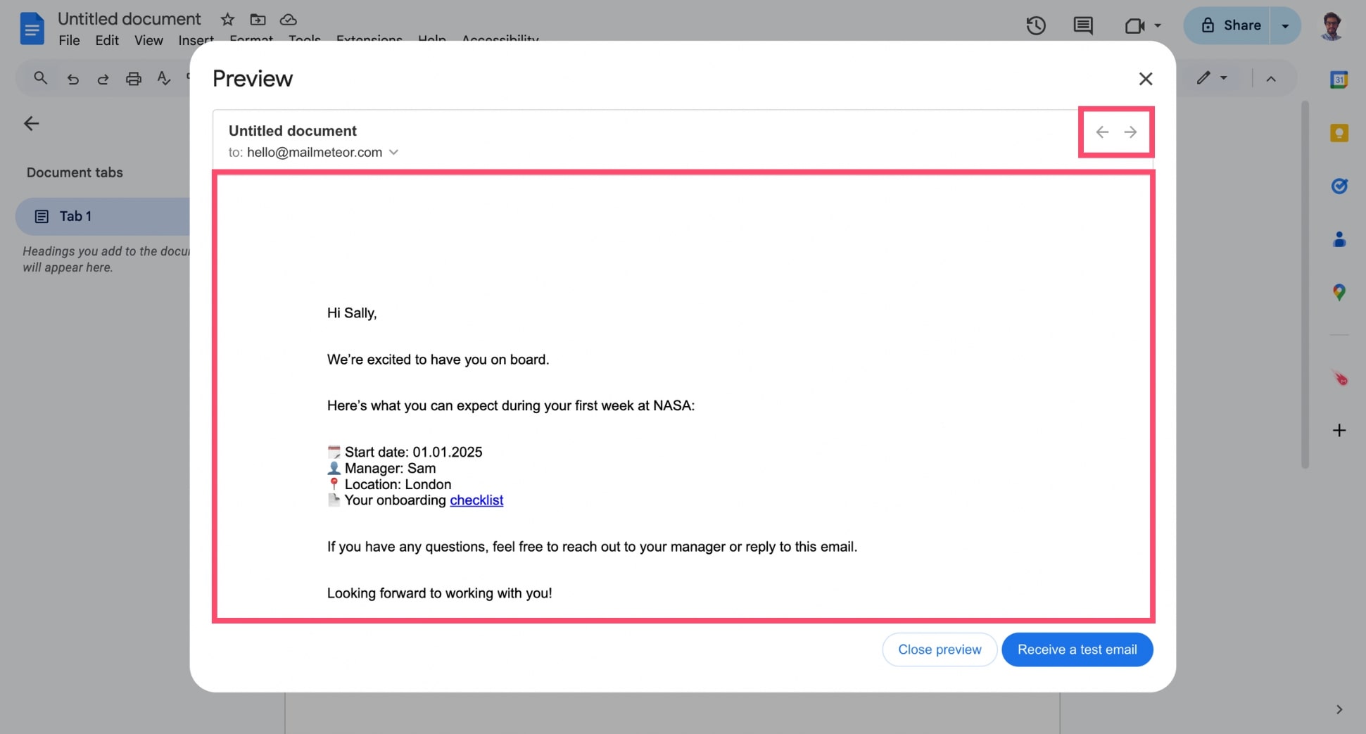Expand the Share button dropdown arrow
The width and height of the screenshot is (1366, 734).
[1286, 25]
